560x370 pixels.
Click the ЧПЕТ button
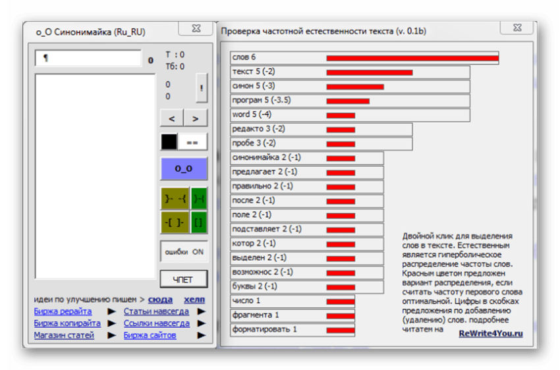pyautogui.click(x=184, y=279)
